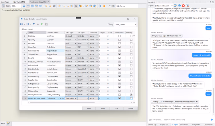Open the Document bottom panel tab
Image resolution: width=215 pixels, height=126 pixels.
[185, 125]
